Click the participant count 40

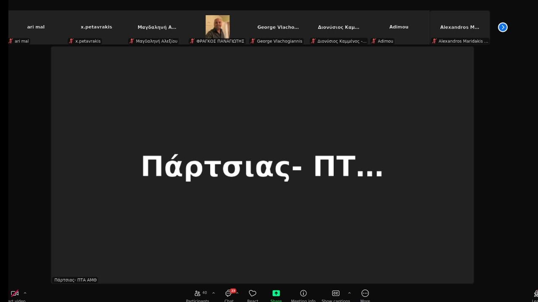pyautogui.click(x=205, y=293)
